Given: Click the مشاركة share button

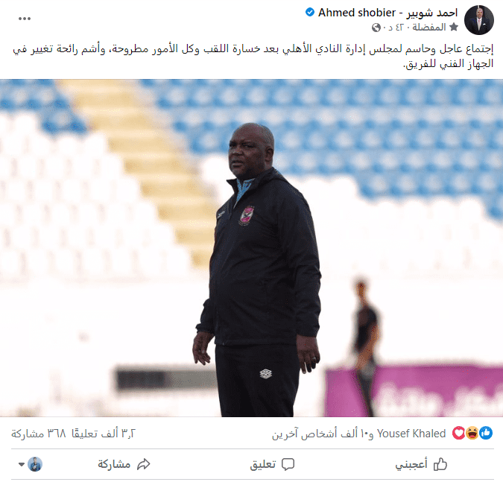Looking at the screenshot, I should click(x=124, y=464).
